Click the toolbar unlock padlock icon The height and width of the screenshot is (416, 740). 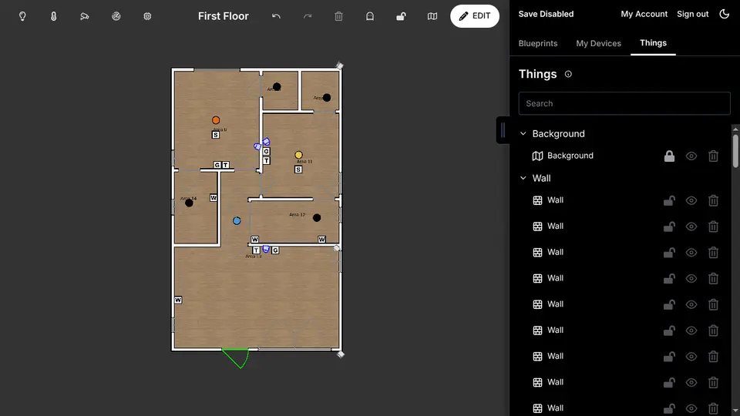tap(401, 16)
